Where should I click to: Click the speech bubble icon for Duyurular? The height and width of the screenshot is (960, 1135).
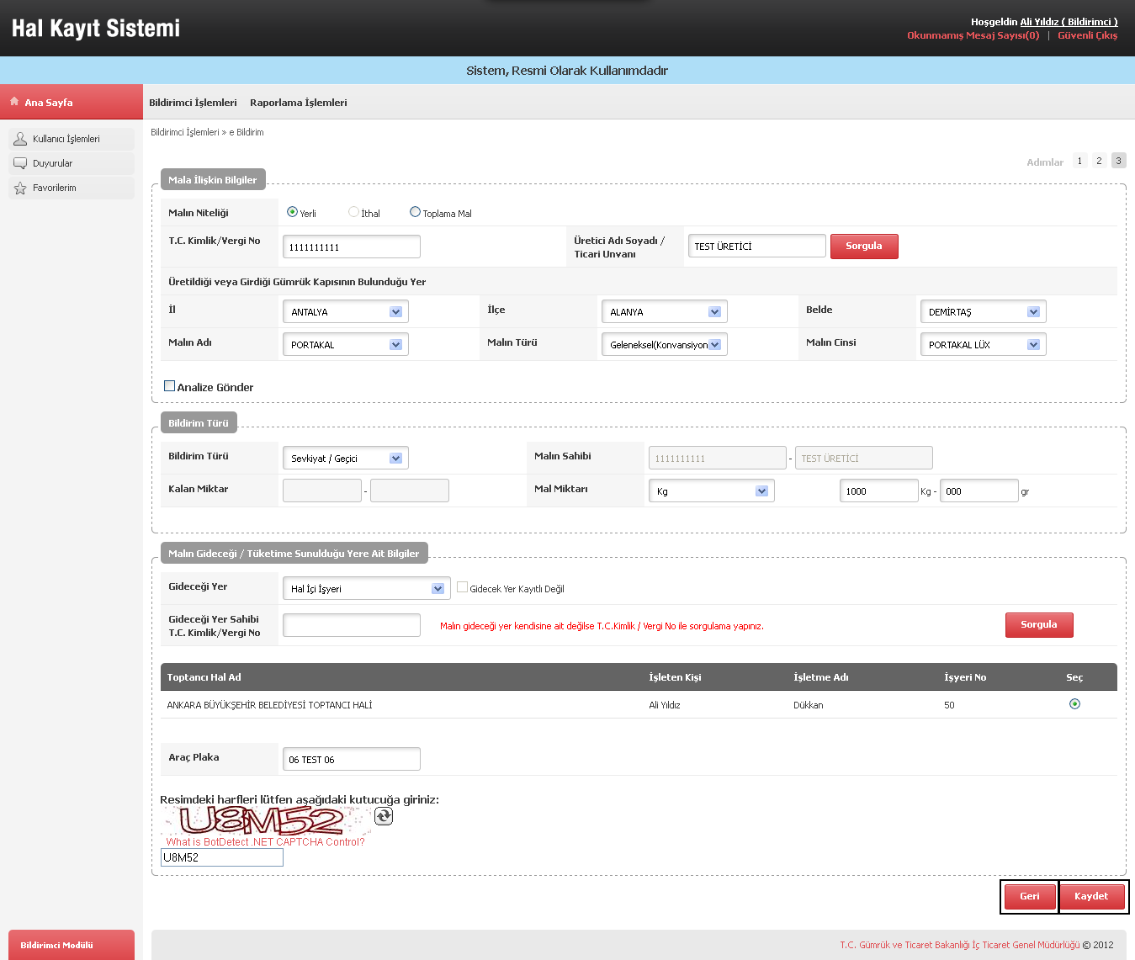click(20, 163)
